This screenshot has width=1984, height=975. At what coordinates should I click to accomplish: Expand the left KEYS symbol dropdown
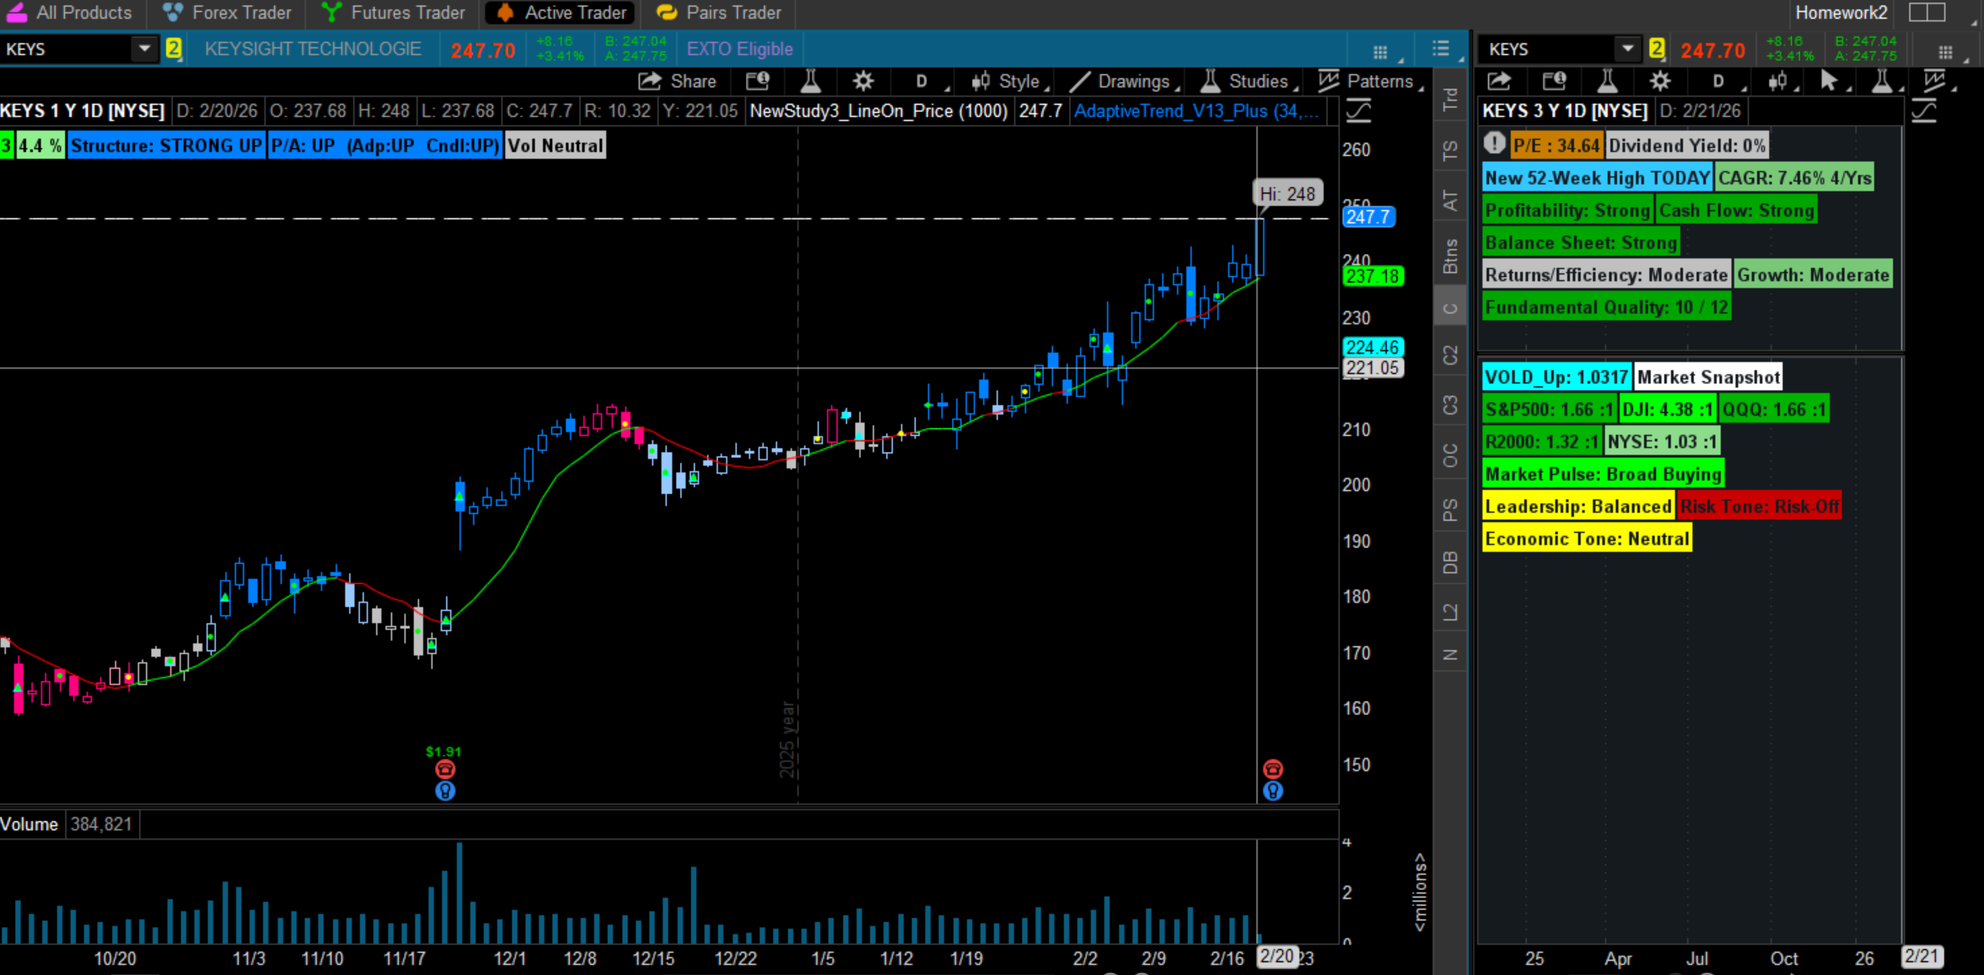[143, 50]
